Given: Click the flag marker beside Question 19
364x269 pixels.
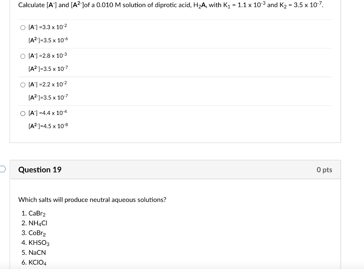Looking at the screenshot, I should tap(2, 170).
